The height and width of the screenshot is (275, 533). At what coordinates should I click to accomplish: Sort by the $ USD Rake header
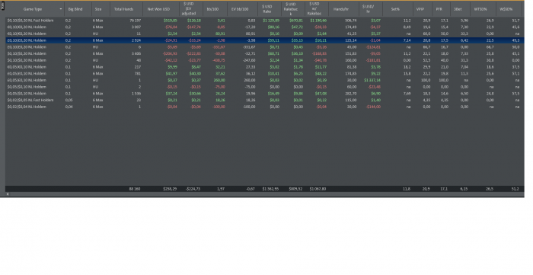pos(266,9)
